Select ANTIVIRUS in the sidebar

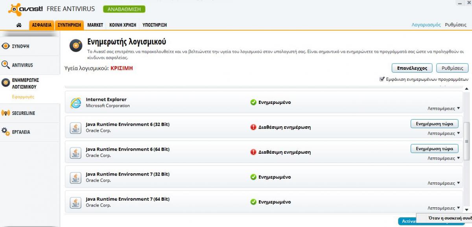pyautogui.click(x=30, y=65)
